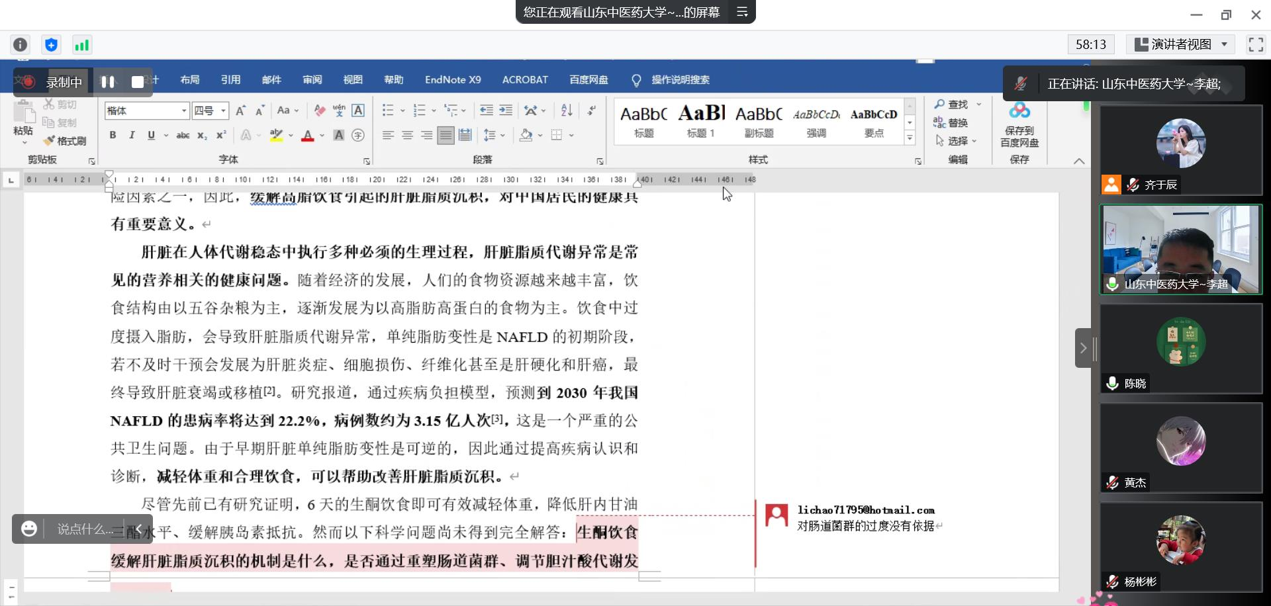Click green network signal bars icon
This screenshot has height=606, width=1271.
pyautogui.click(x=81, y=44)
